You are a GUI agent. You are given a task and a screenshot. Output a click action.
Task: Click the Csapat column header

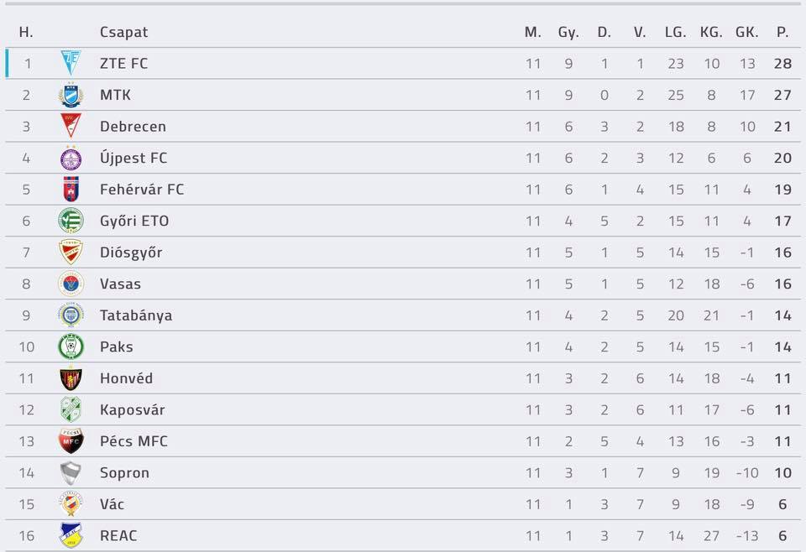coord(124,32)
